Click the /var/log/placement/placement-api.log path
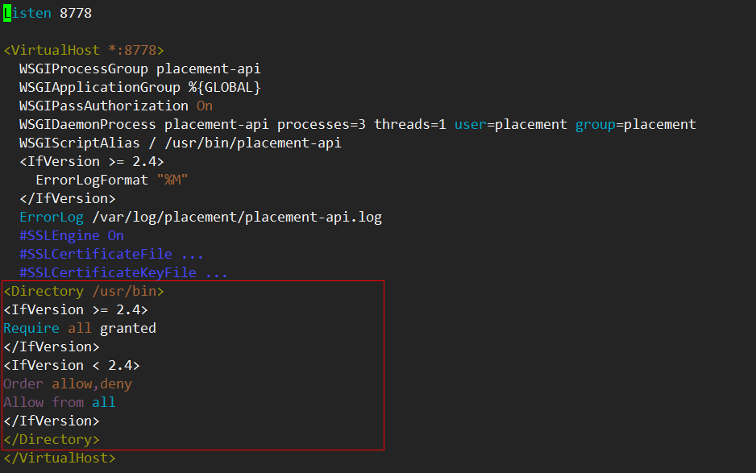 point(237,218)
